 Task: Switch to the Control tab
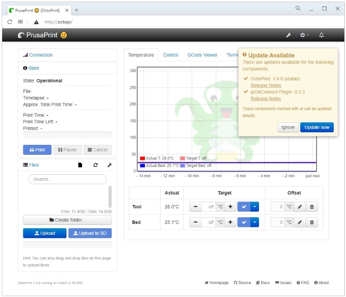(170, 55)
